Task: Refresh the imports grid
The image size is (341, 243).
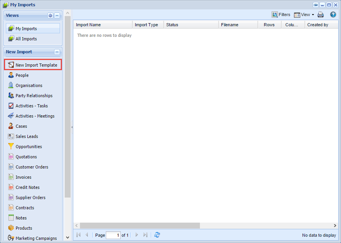Action: tap(157, 235)
